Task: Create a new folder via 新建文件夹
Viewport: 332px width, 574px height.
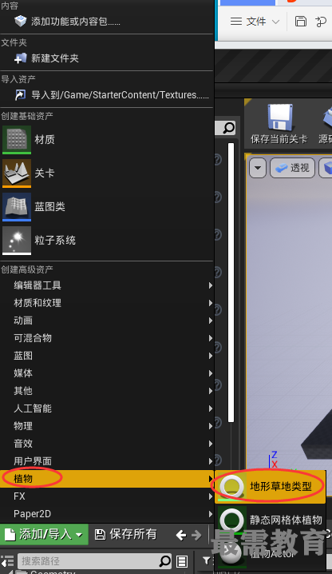Action: point(106,58)
